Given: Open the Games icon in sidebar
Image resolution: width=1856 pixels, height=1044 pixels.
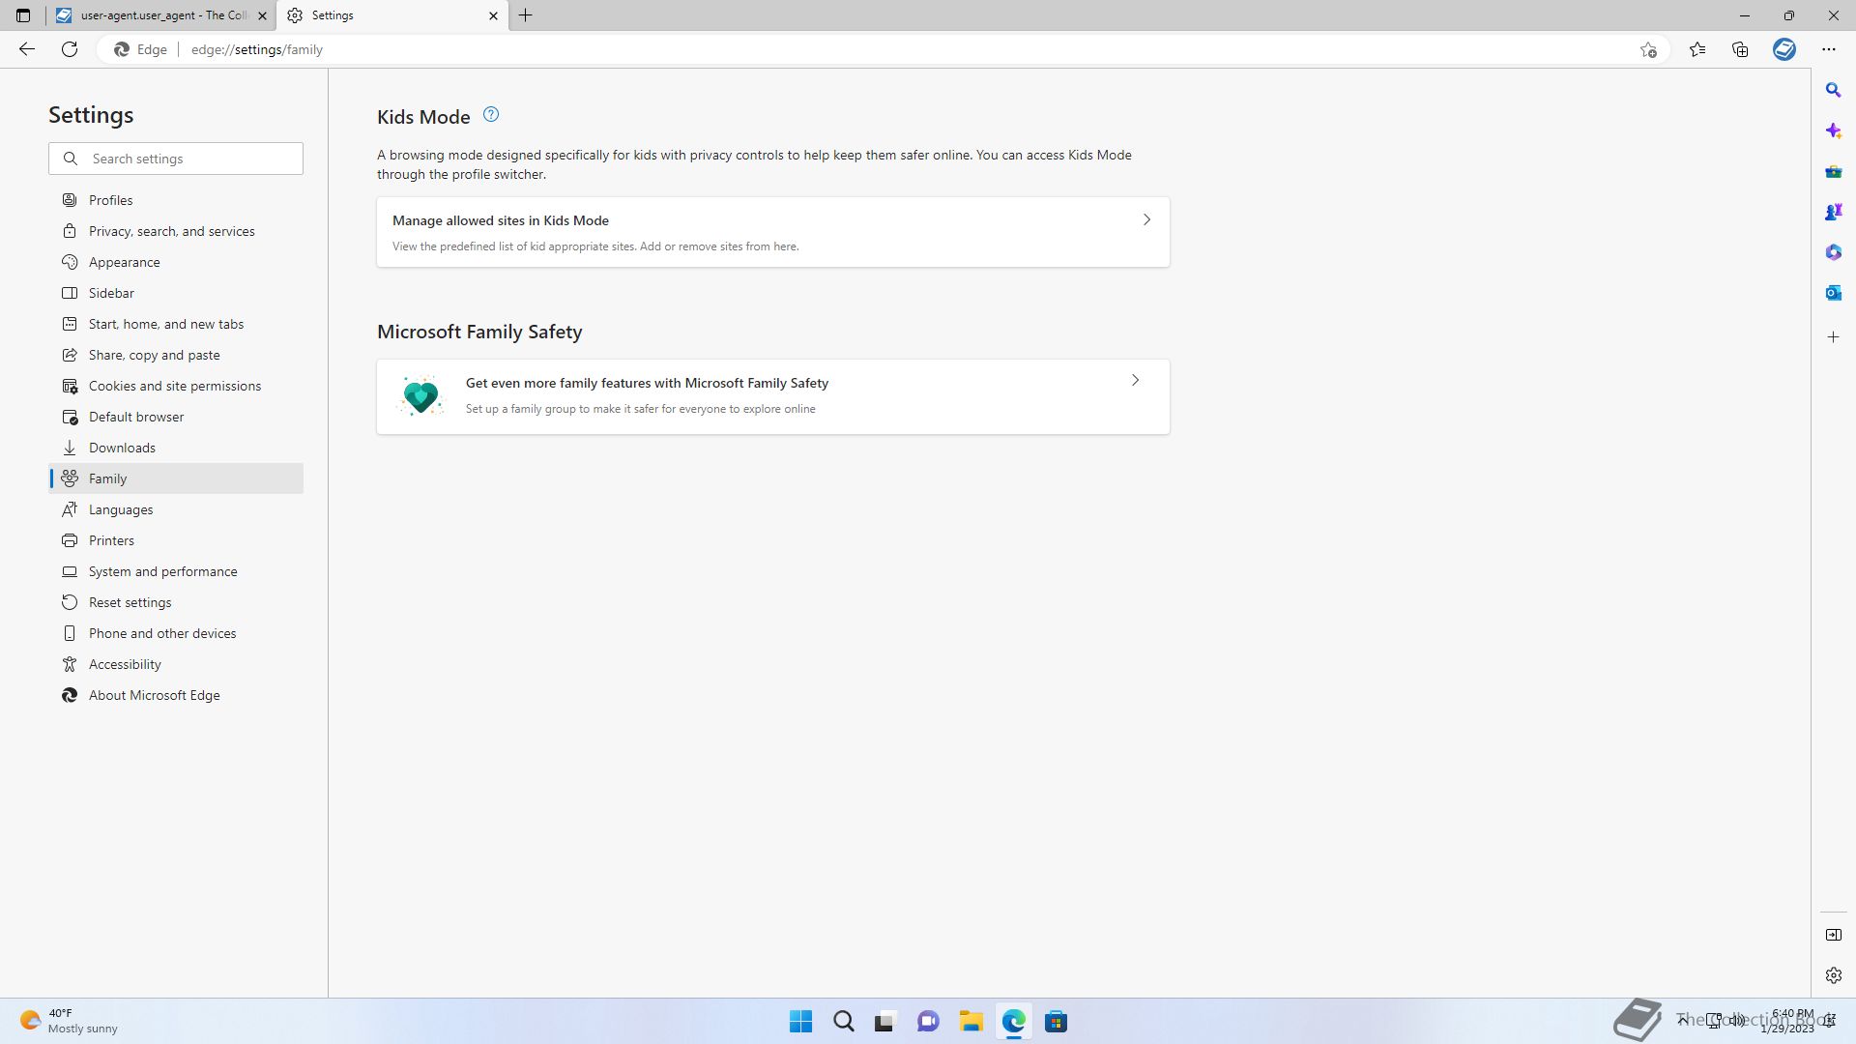Looking at the screenshot, I should (x=1834, y=212).
